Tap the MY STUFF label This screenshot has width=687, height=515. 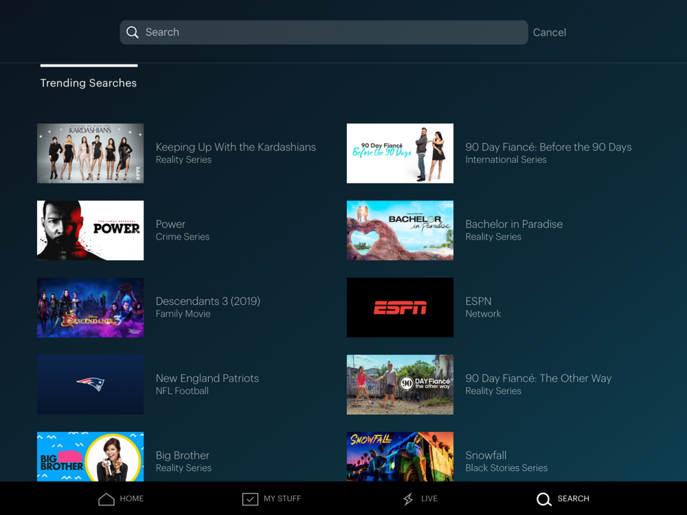click(x=282, y=499)
